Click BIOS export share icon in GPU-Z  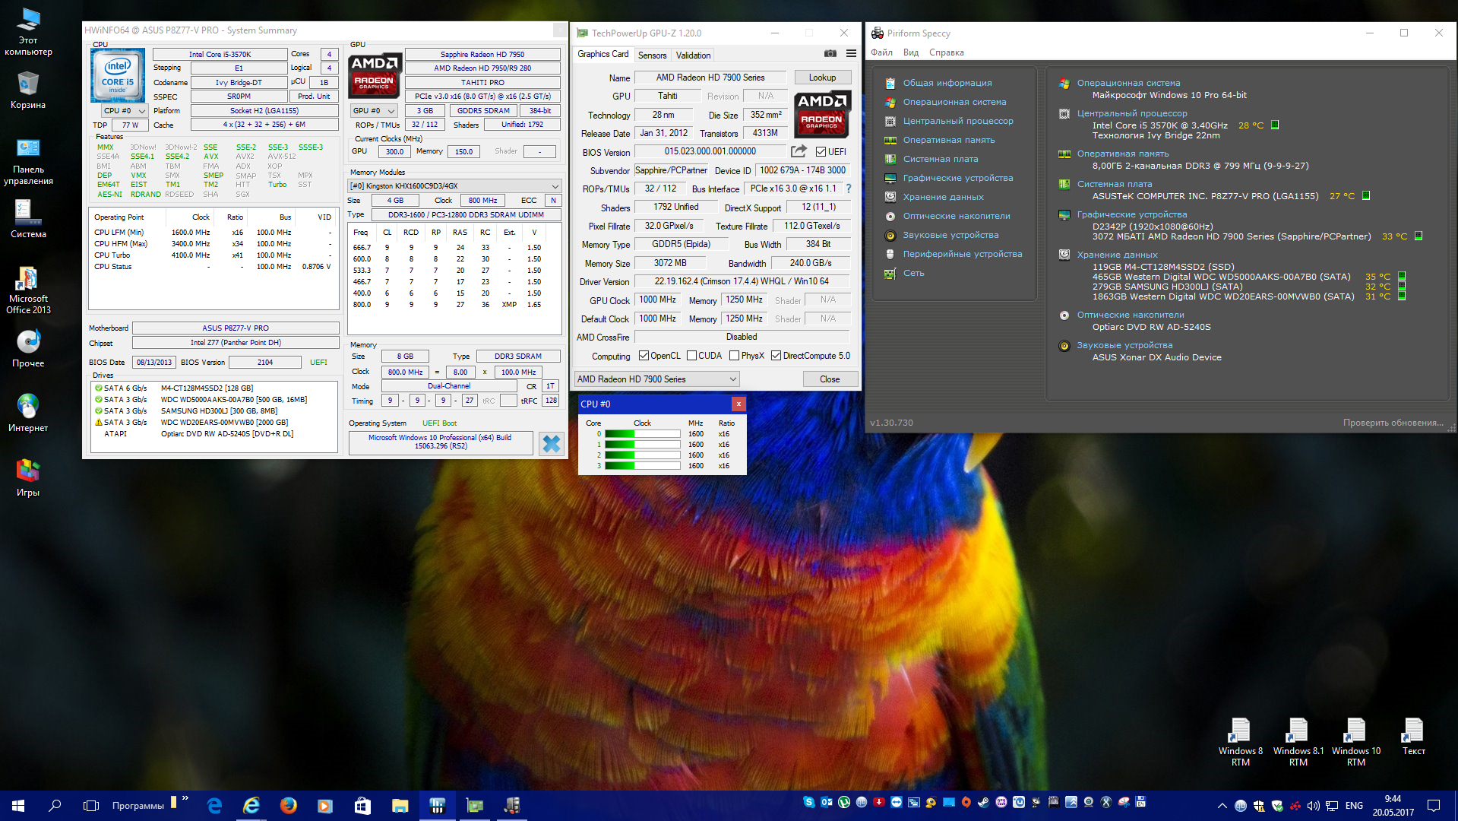pos(799,151)
